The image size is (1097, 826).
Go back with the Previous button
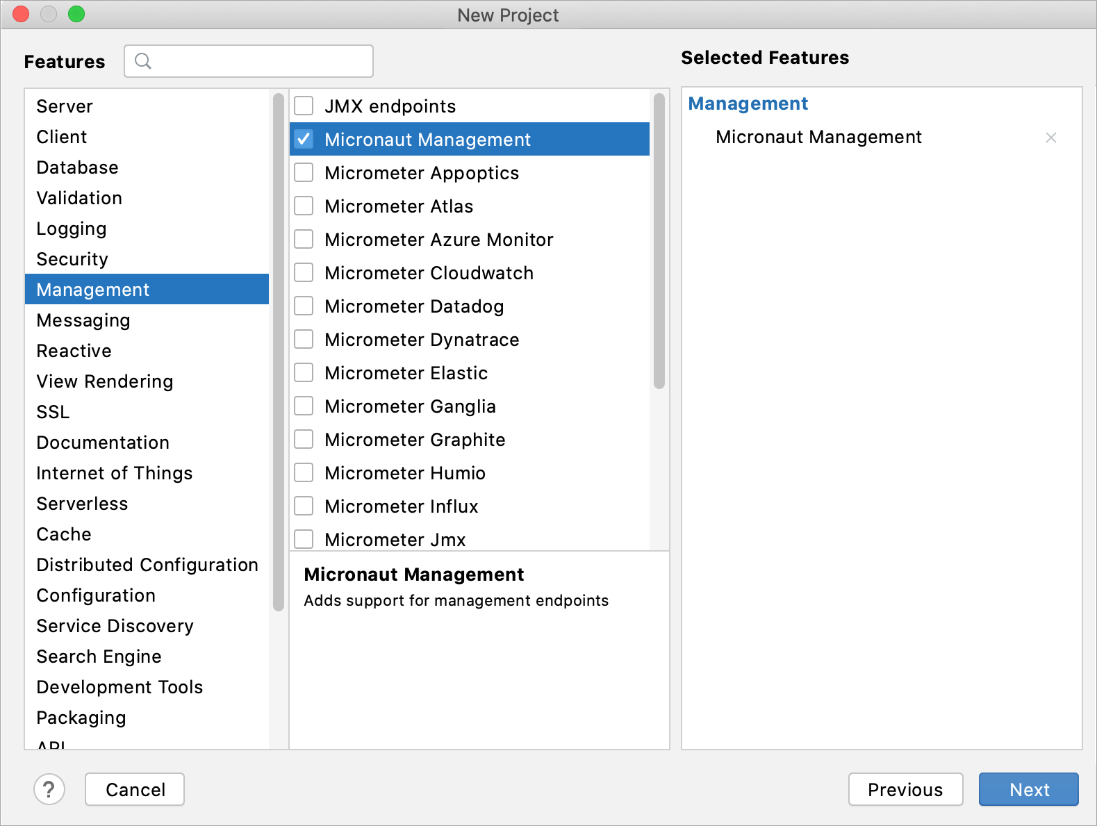coord(905,789)
